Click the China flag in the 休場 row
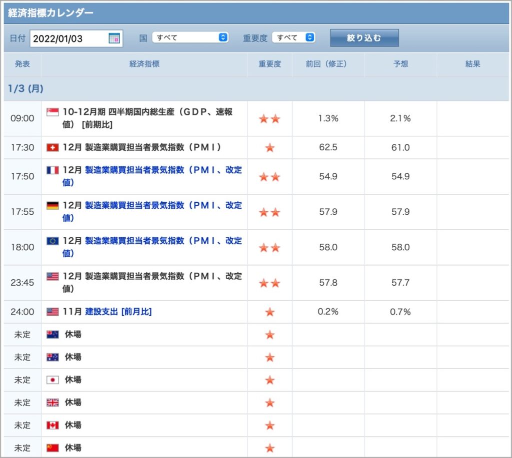The width and height of the screenshot is (512, 458). pyautogui.click(x=52, y=448)
